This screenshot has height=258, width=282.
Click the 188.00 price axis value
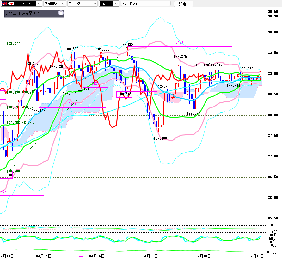pyautogui.click(x=272, y=115)
